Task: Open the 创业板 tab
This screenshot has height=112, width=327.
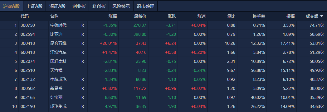Action: tap(79, 6)
